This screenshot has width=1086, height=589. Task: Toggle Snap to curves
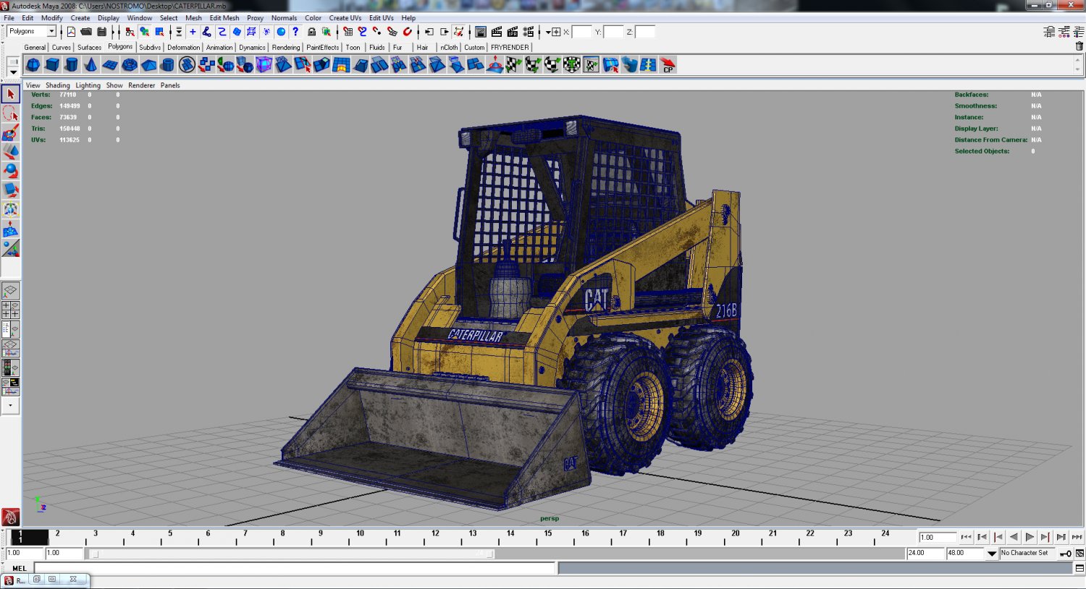362,32
